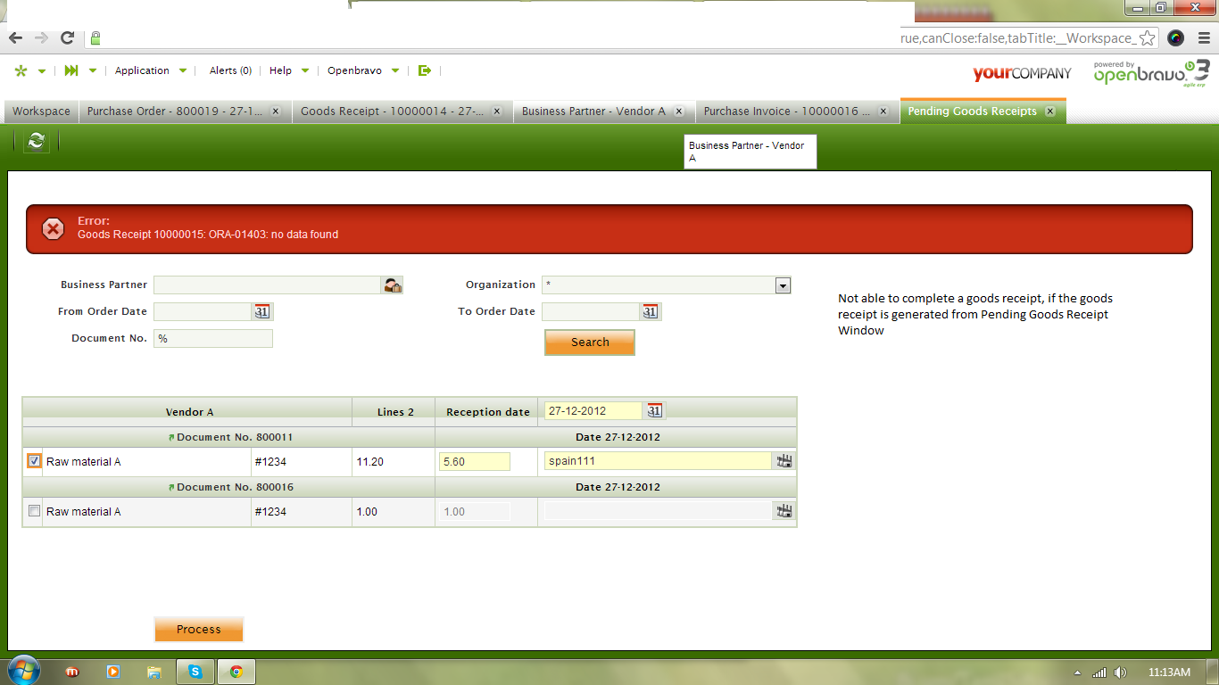Log out using the green exit icon
Screen dimensions: 1219x685
pos(425,70)
